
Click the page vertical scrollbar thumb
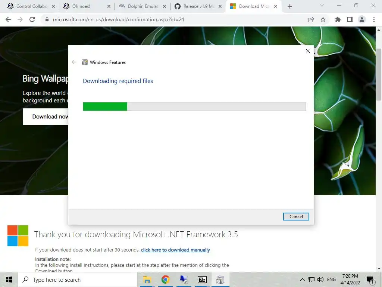tap(379, 74)
